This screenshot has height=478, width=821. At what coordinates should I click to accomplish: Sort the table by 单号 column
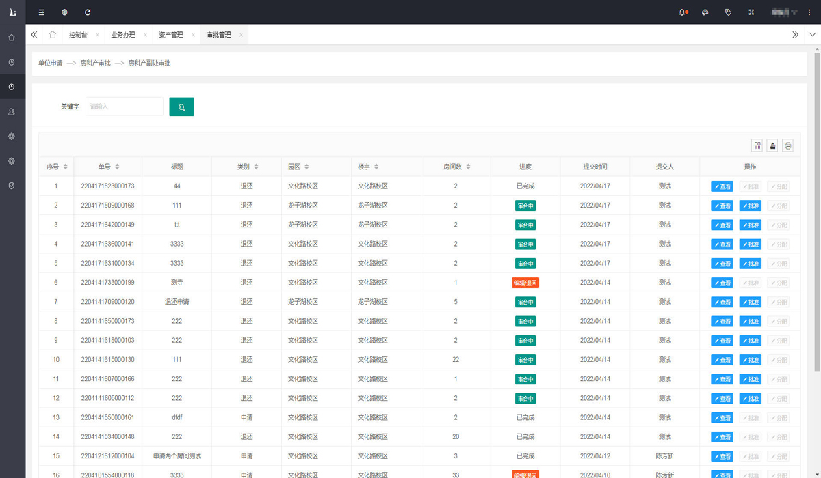click(x=118, y=167)
